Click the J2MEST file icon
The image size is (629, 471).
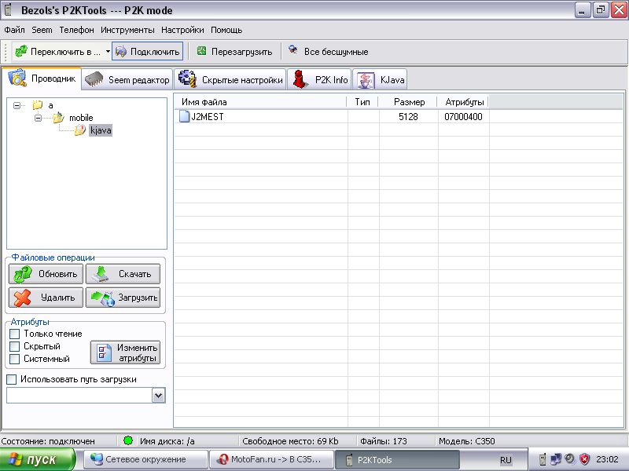[x=184, y=116]
